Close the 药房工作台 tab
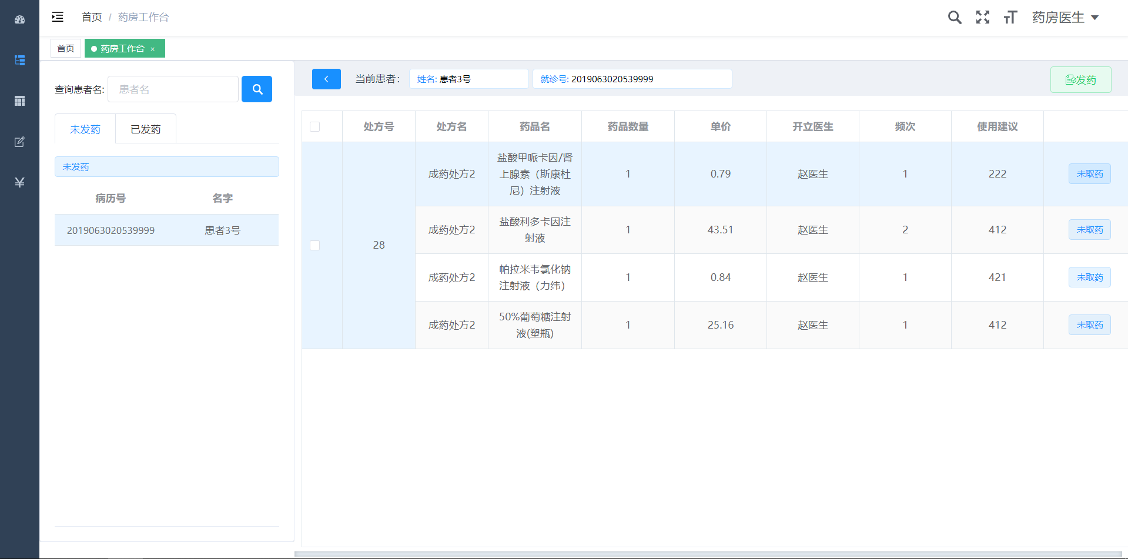The height and width of the screenshot is (559, 1128). coord(153,49)
